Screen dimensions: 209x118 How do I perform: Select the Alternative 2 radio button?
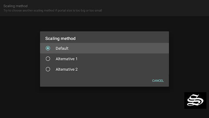(48, 69)
